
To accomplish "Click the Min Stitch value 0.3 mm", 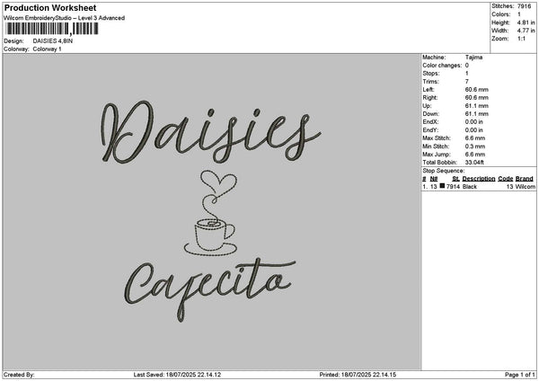I will point(474,146).
